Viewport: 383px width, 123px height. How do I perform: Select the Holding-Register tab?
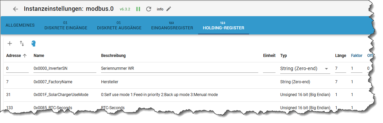(223, 25)
